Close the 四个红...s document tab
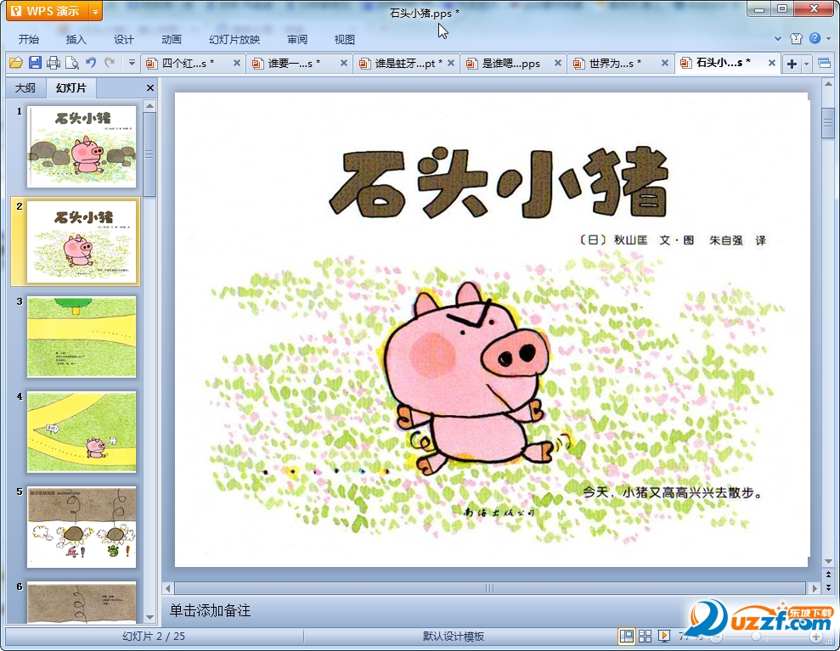The width and height of the screenshot is (840, 651). click(x=236, y=63)
